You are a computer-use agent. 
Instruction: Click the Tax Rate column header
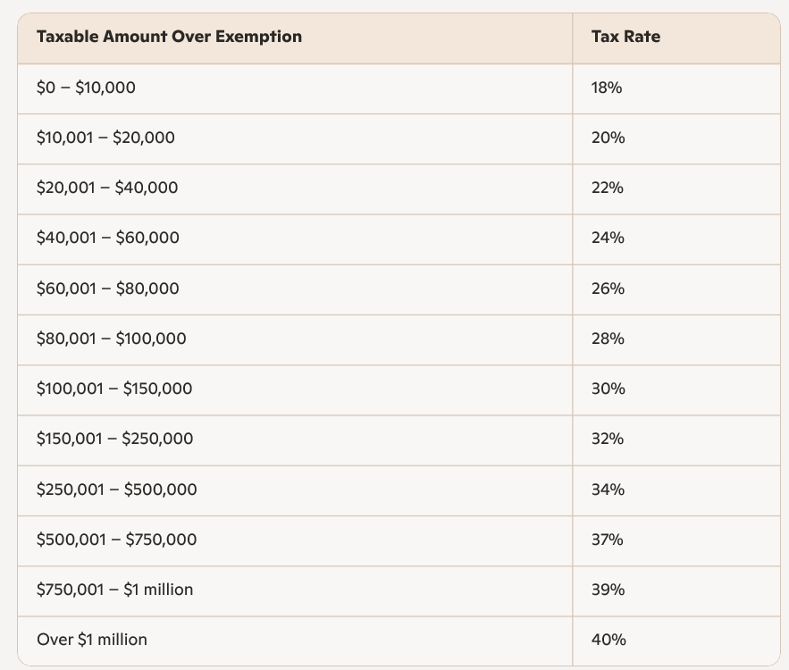[x=625, y=37]
